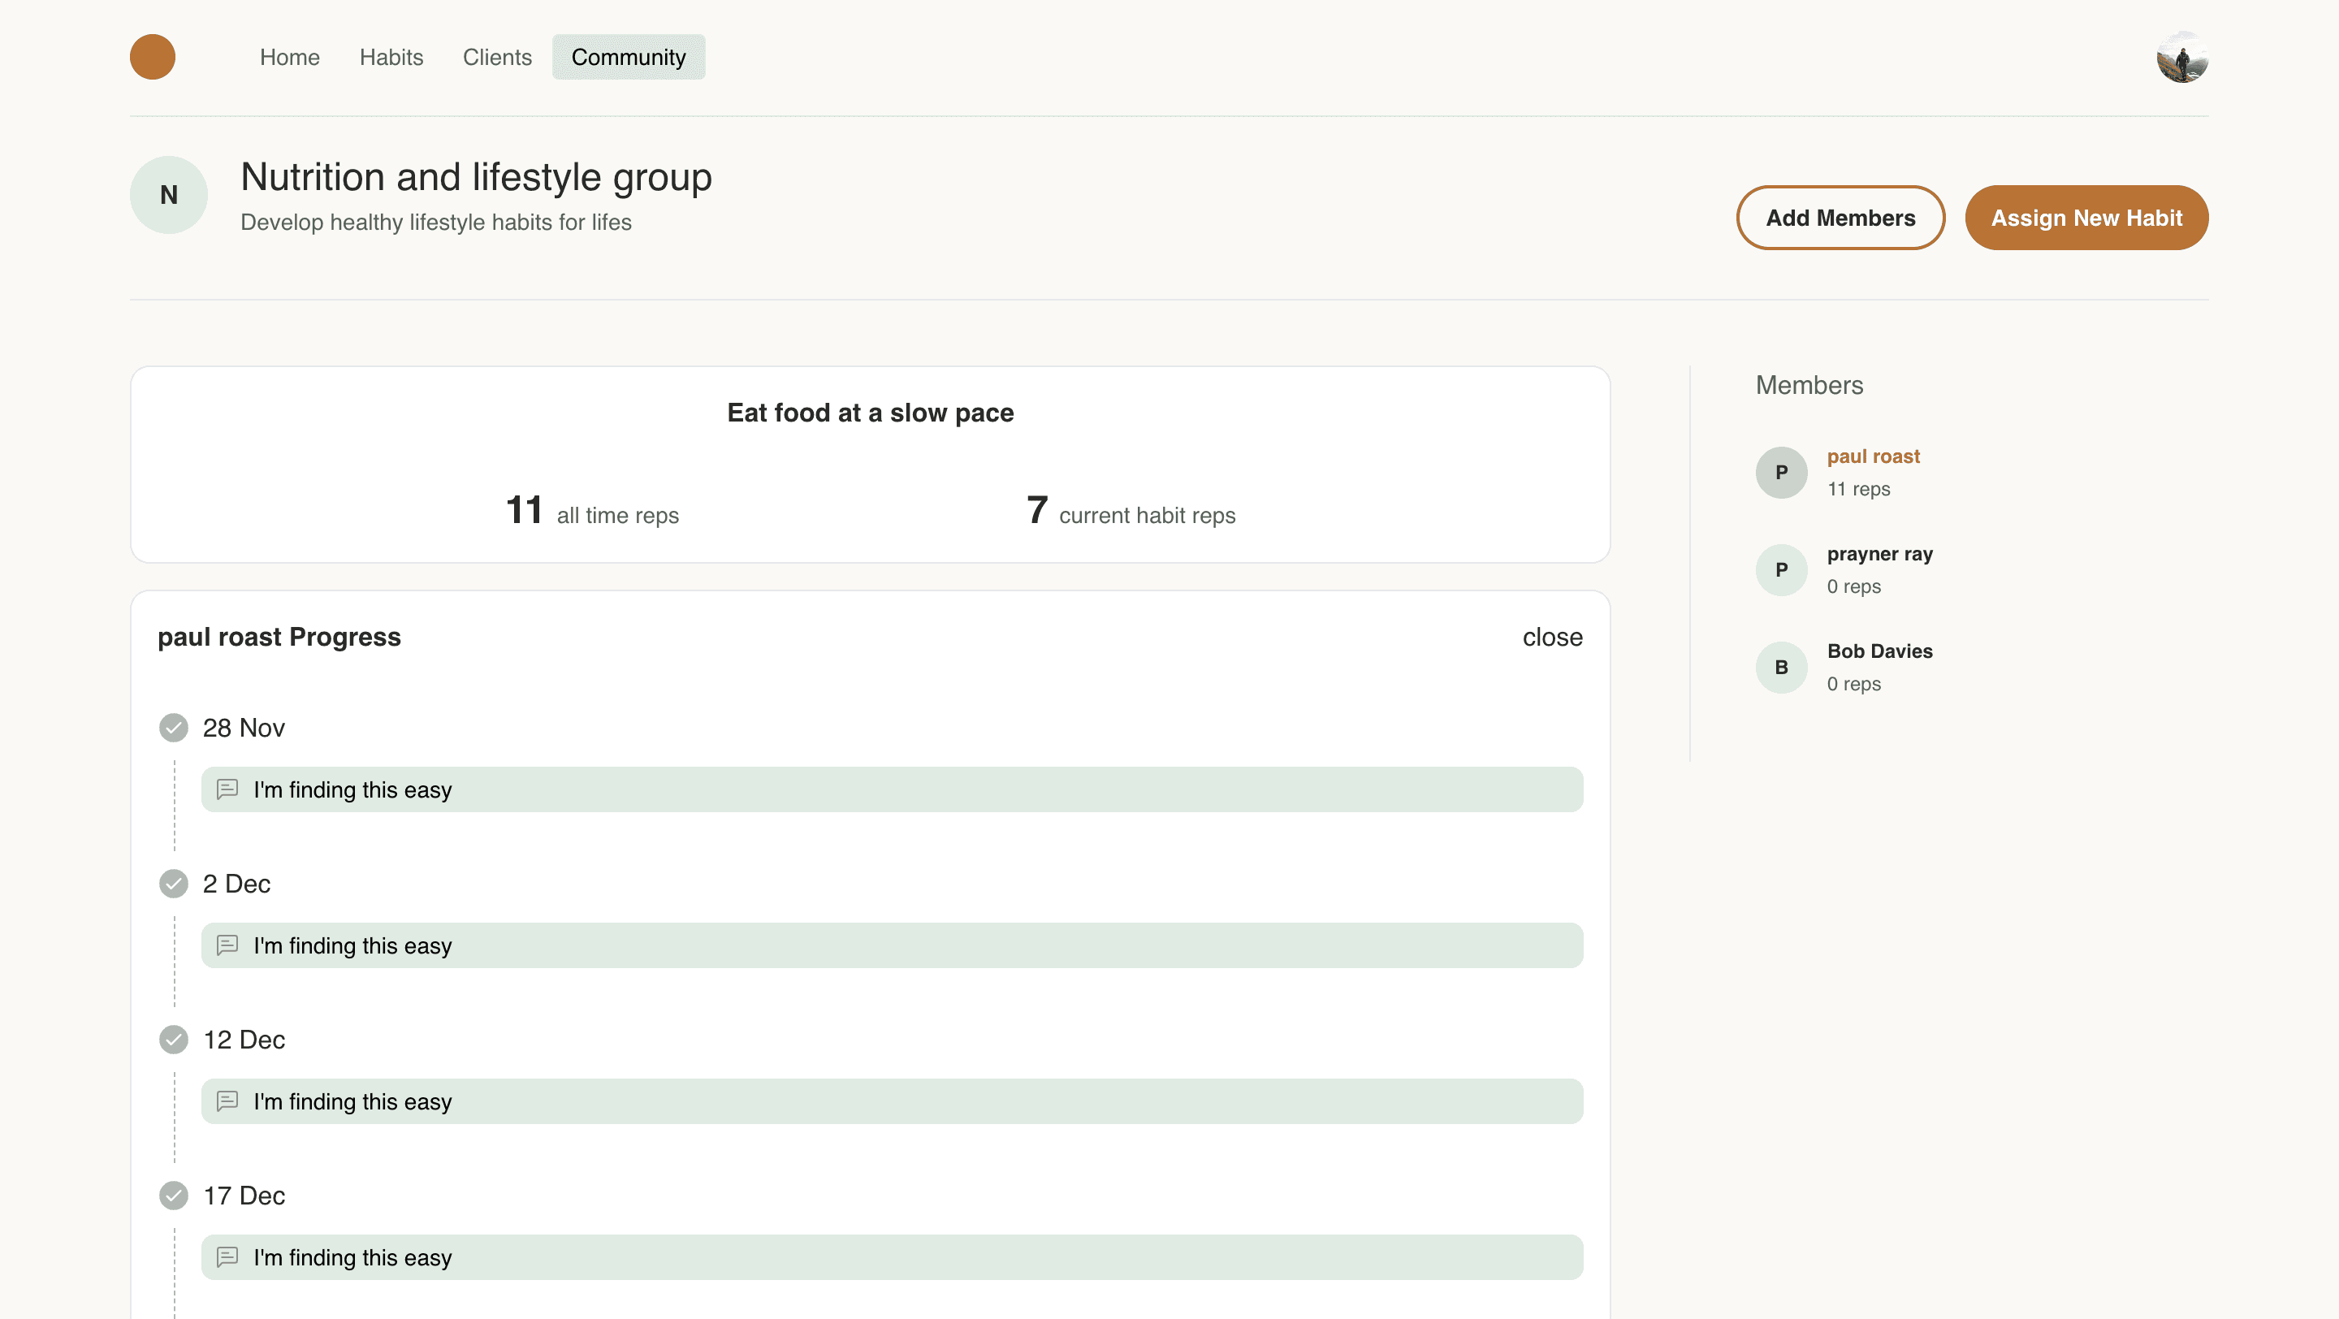Click the 2 Dec checkmark icon
The width and height of the screenshot is (2339, 1319).
(174, 884)
